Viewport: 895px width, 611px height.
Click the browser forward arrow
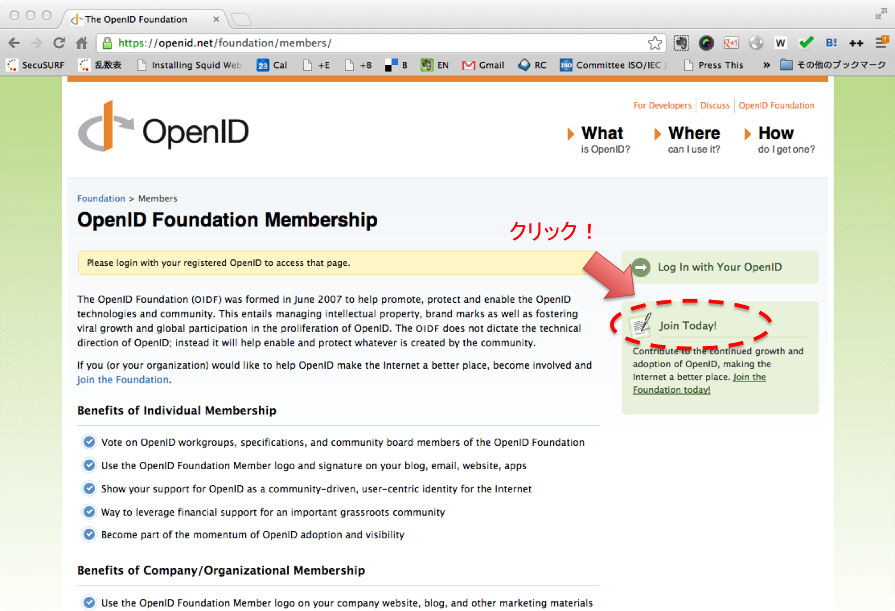coord(36,43)
